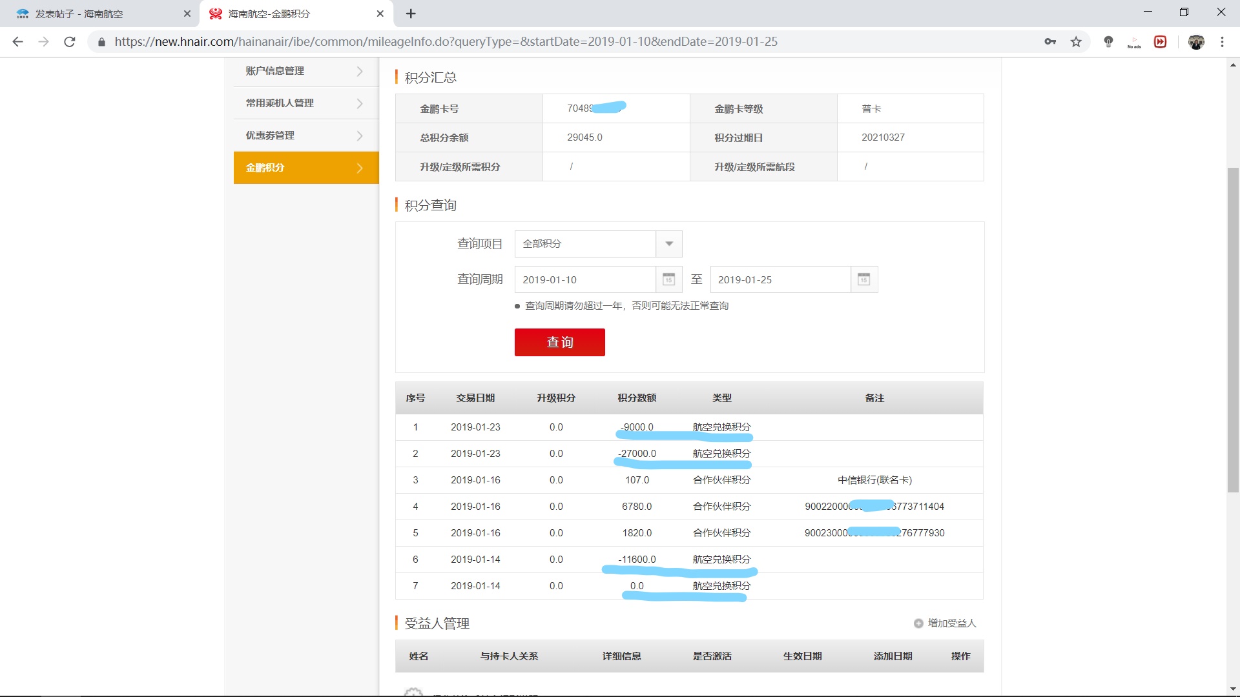
Task: Go back to previous page
Action: coord(17,42)
